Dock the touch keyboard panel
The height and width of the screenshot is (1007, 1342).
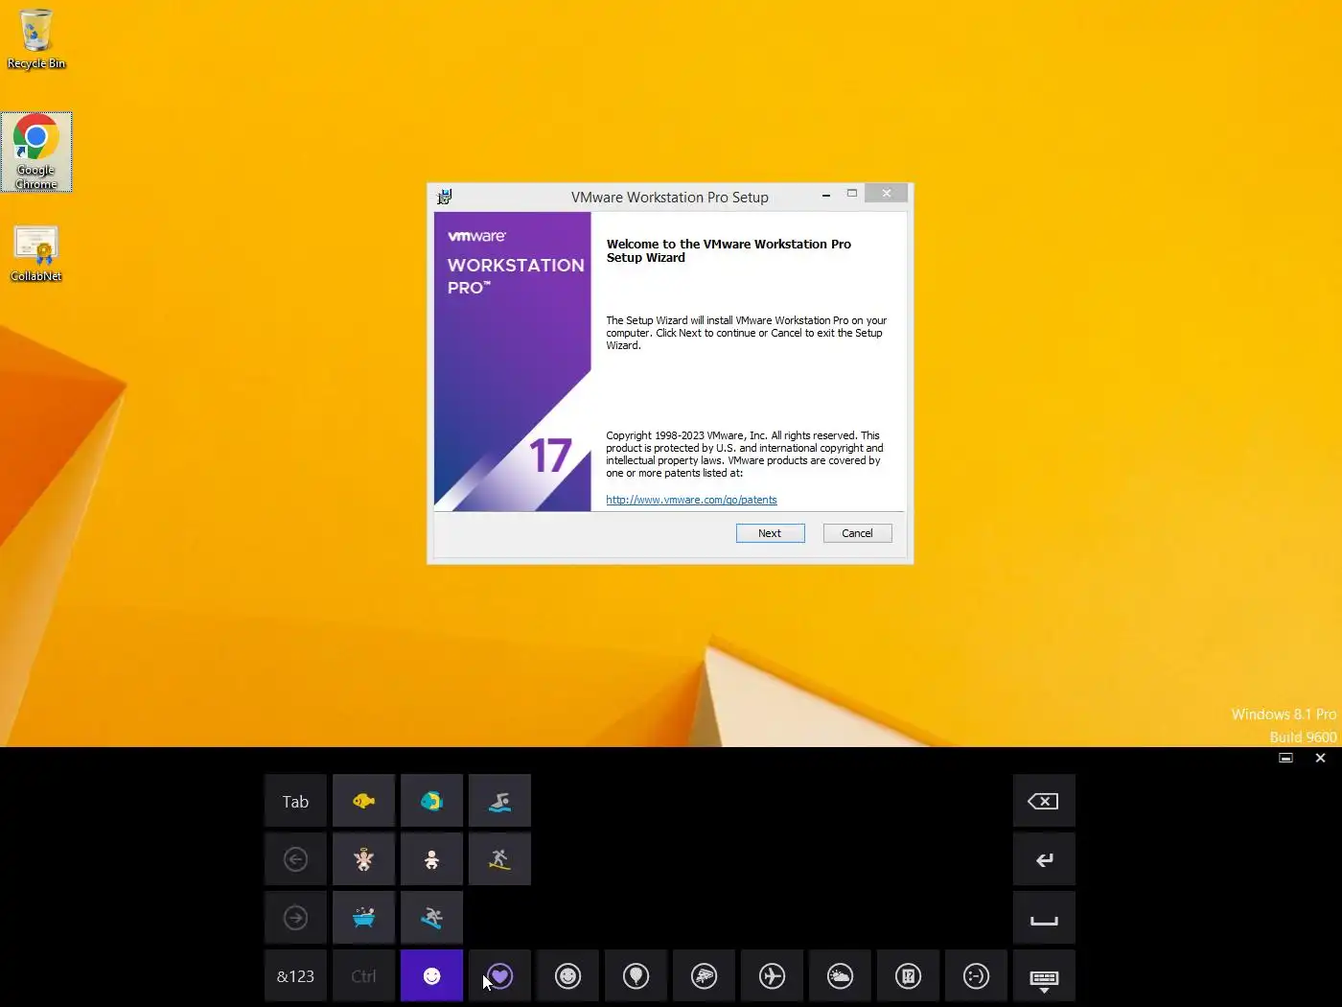click(x=1286, y=758)
